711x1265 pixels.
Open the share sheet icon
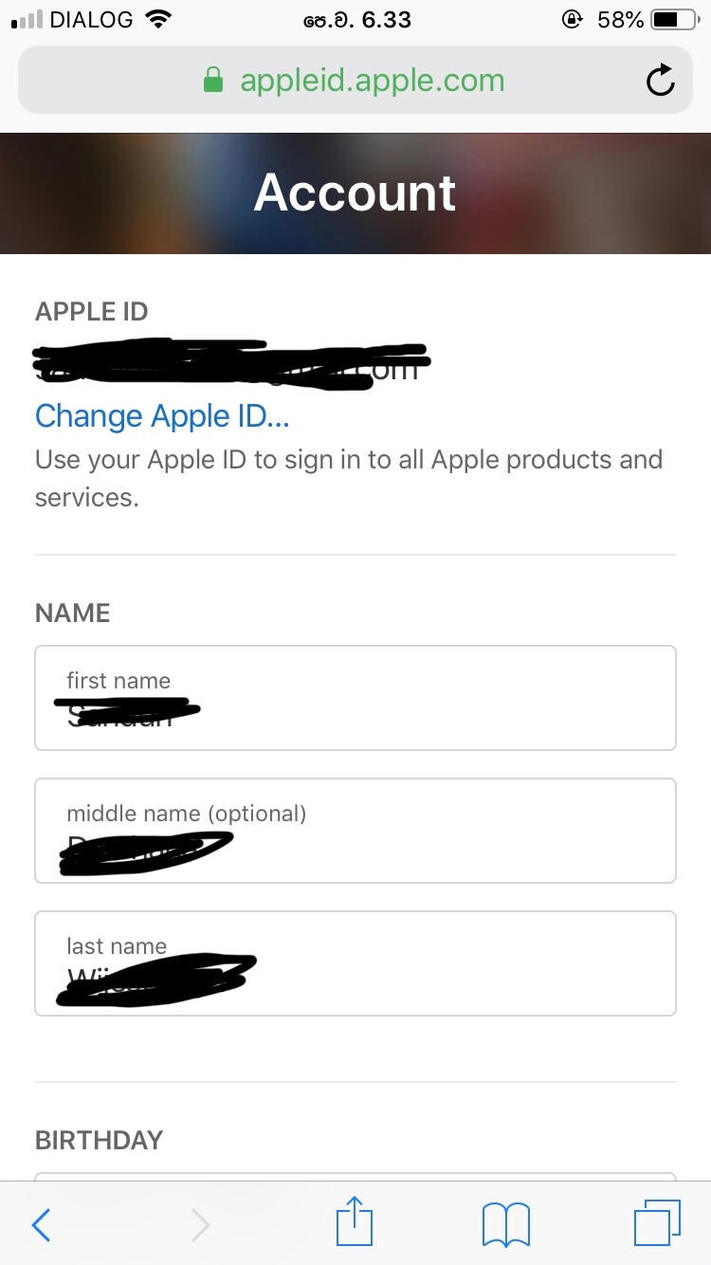coord(355,1222)
